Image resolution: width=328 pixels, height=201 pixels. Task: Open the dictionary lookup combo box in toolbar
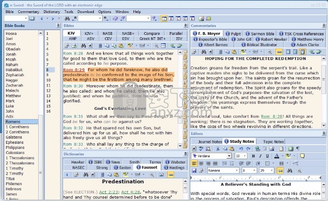[139, 19]
